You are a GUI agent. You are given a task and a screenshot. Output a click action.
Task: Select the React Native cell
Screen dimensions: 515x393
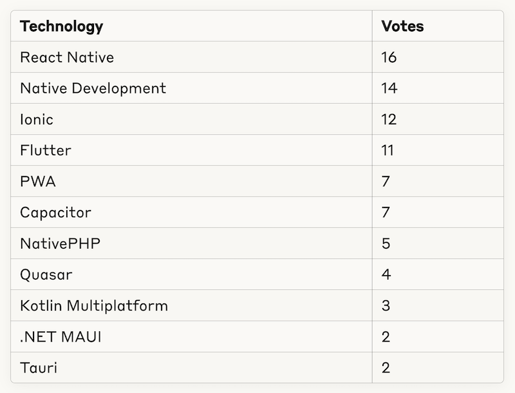pyautogui.click(x=67, y=57)
